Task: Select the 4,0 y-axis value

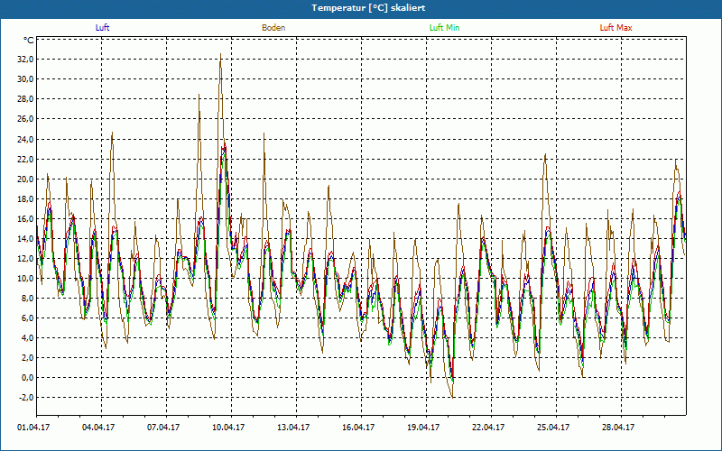Action: pos(27,337)
